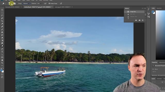The width and height of the screenshot is (165, 92).
Task: Open the Color panel tab
Action: [153, 8]
